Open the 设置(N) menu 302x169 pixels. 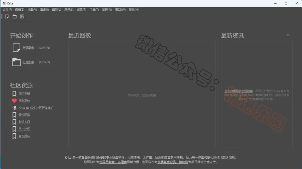(x=107, y=9)
